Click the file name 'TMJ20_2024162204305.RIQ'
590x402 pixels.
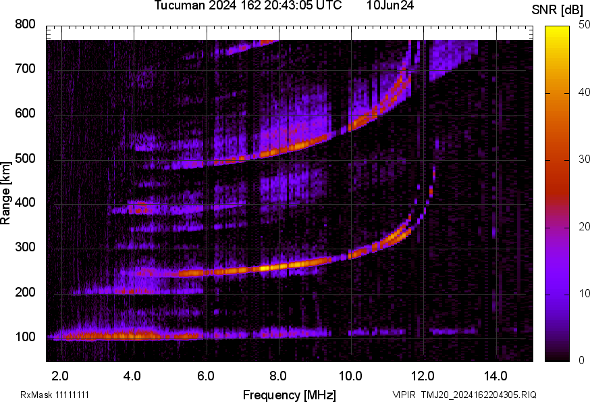[x=479, y=395]
